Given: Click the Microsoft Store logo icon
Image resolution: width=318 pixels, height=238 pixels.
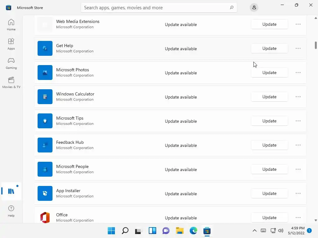Looking at the screenshot, I should [8, 8].
